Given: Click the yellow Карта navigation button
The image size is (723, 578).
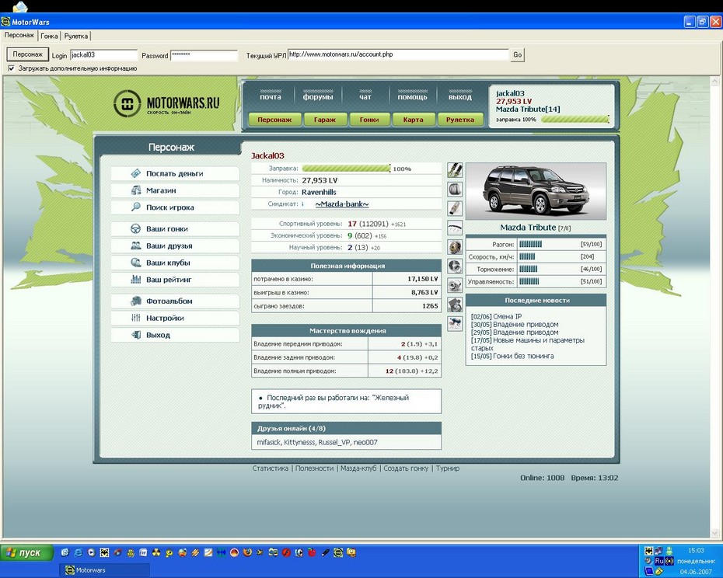Looking at the screenshot, I should click(x=413, y=120).
